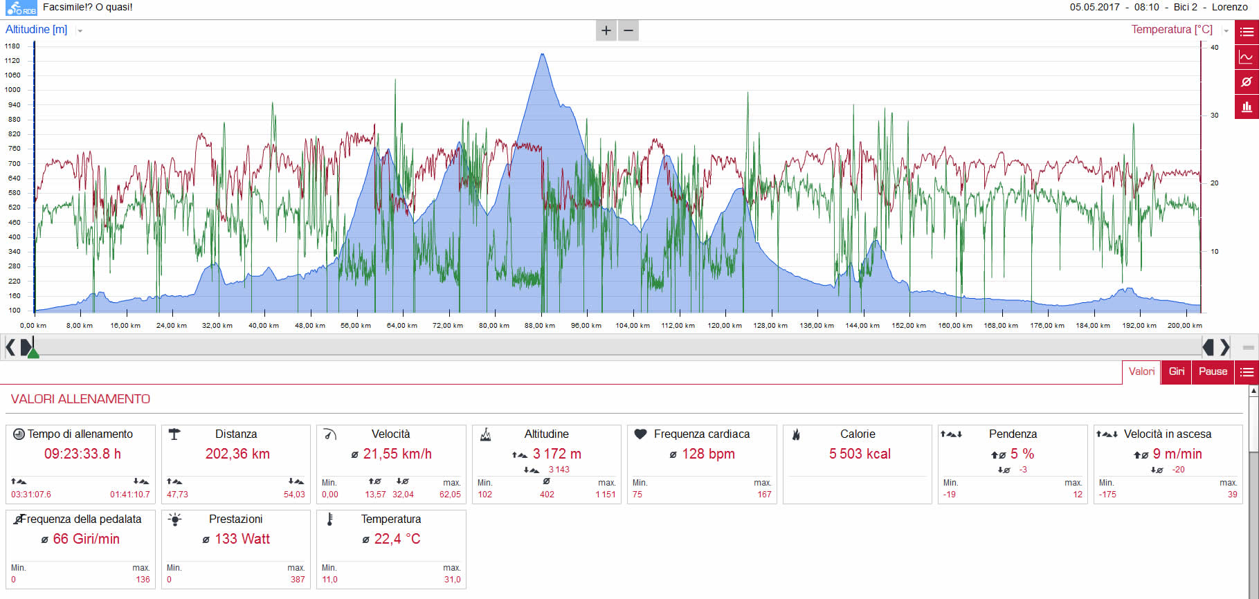Screen dimensions: 1259x599
Task: Click the scrollbar up arrow in the values panel
Action: point(1253,391)
